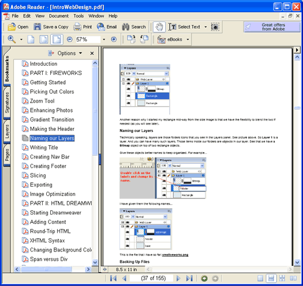The image size is (303, 286).
Task: Select the Fit Width page icon
Action: [x=57, y=39]
